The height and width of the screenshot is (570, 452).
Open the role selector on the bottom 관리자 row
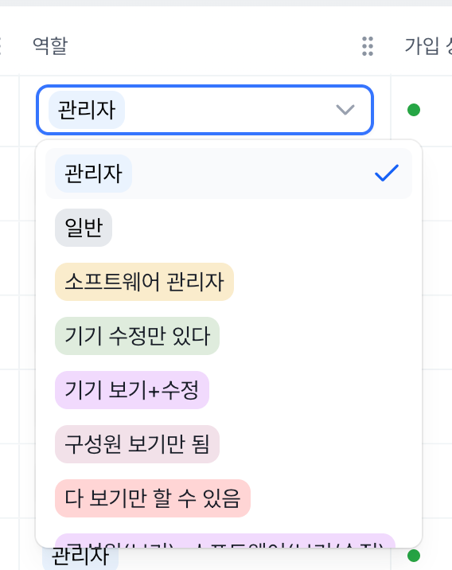(80, 556)
